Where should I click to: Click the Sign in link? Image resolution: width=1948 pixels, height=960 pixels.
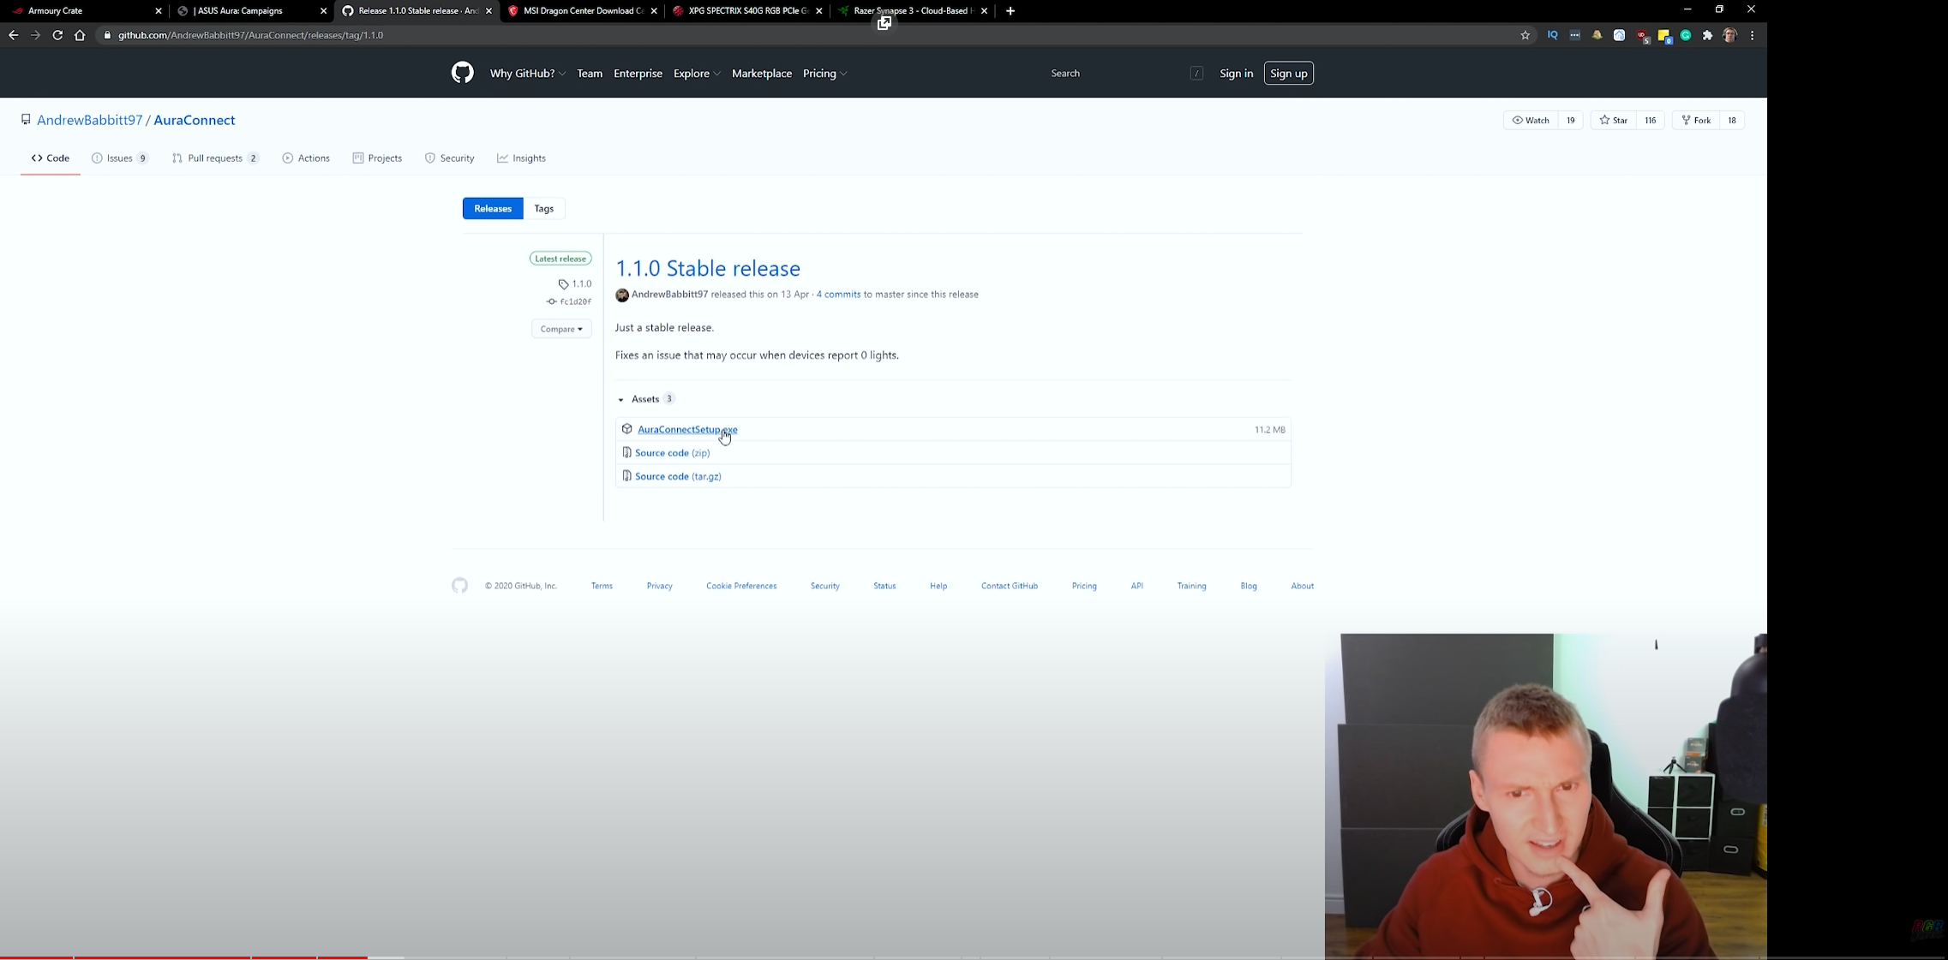[1236, 74]
